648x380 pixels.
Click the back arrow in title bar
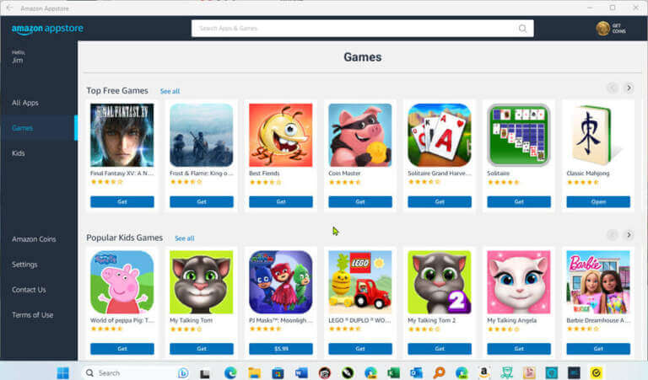(x=9, y=8)
